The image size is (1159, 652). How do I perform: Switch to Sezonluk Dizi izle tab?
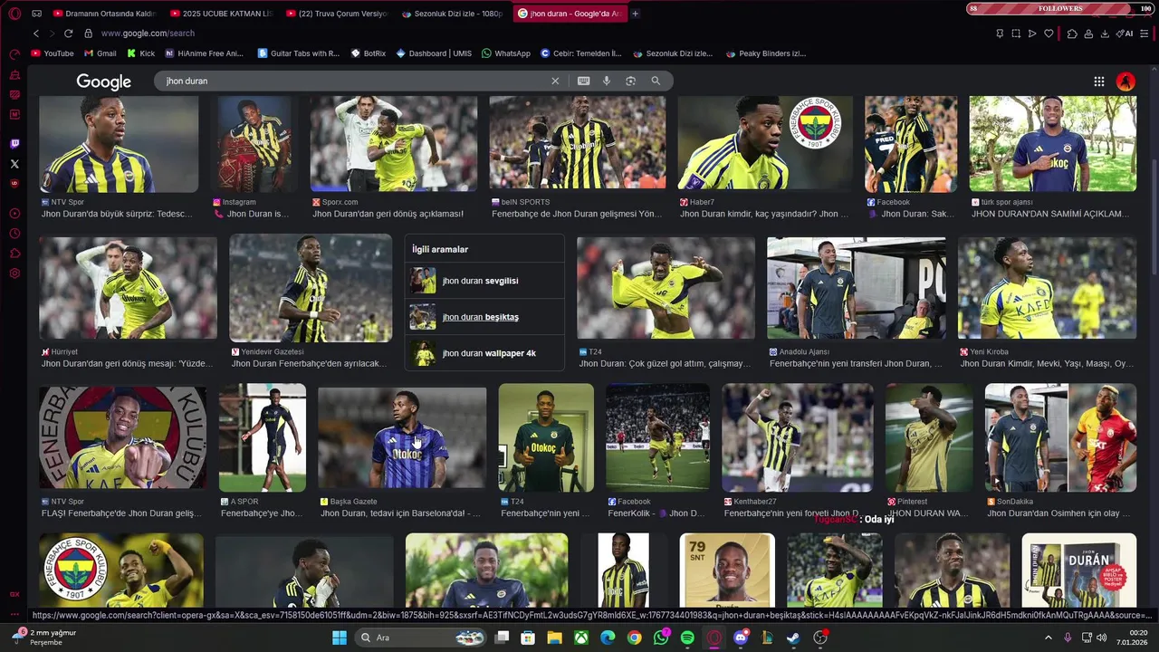click(x=452, y=14)
